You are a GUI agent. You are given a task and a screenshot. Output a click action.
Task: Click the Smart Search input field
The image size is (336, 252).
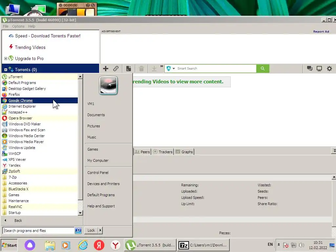tap(216, 69)
